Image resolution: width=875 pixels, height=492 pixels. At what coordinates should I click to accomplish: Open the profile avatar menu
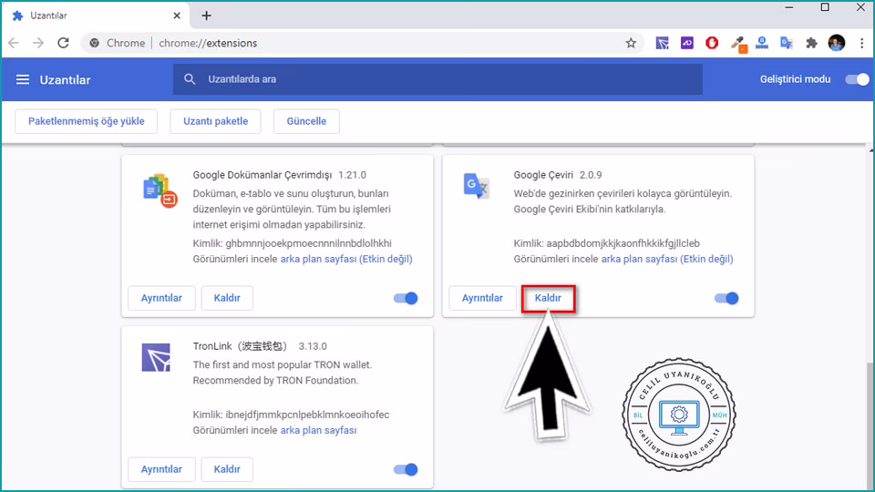click(837, 43)
